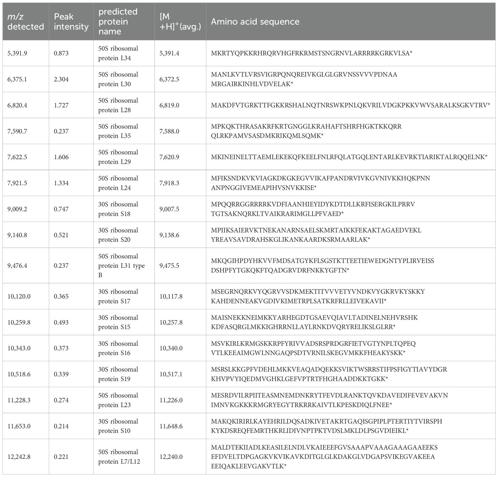This screenshot has height=477, width=498.
Task: Click the '50S ribosomal protein L7/L12' cell
Action: click(119, 457)
